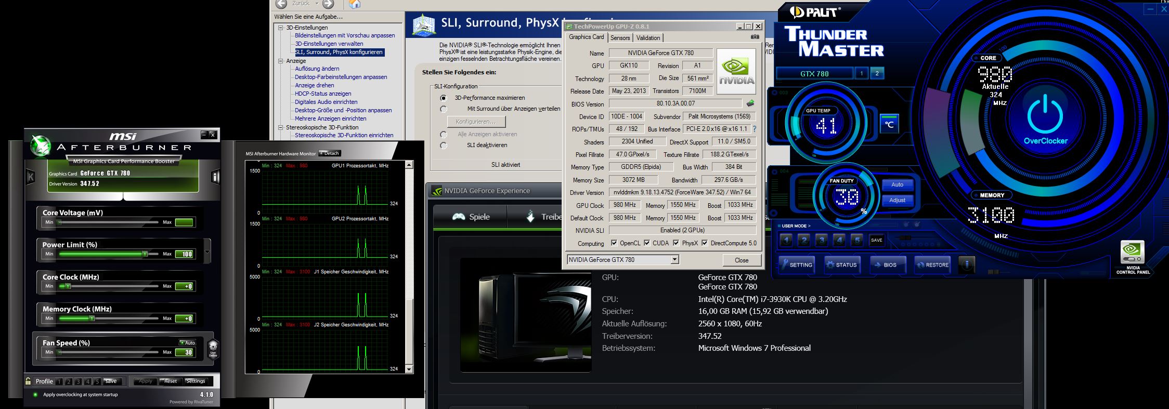The width and height of the screenshot is (1169, 409).
Task: Select user mode profile 3 in Thunder Master
Action: 822,240
